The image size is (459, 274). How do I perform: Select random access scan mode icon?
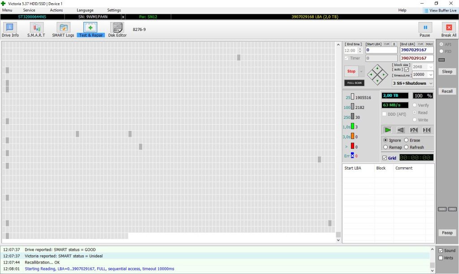[x=414, y=130]
